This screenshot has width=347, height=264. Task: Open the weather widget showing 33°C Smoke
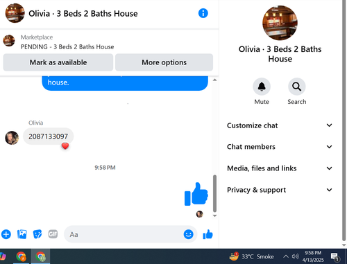coord(251,256)
